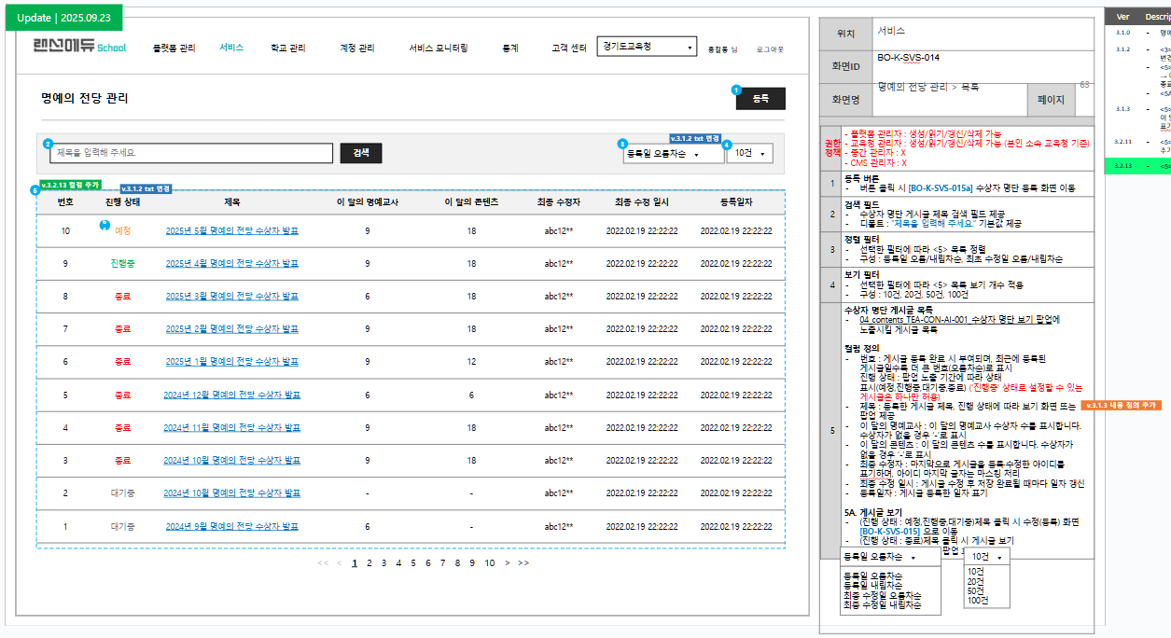Screen dimensions: 1171x638
Task: Go to the next page with > arrow
Action: tap(507, 563)
